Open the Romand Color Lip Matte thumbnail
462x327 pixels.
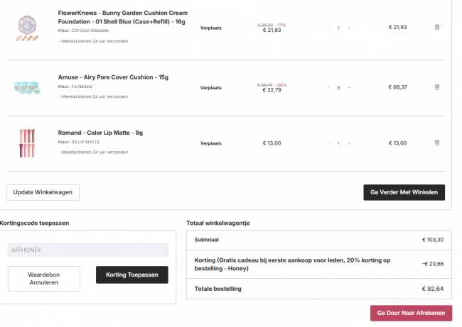point(28,143)
